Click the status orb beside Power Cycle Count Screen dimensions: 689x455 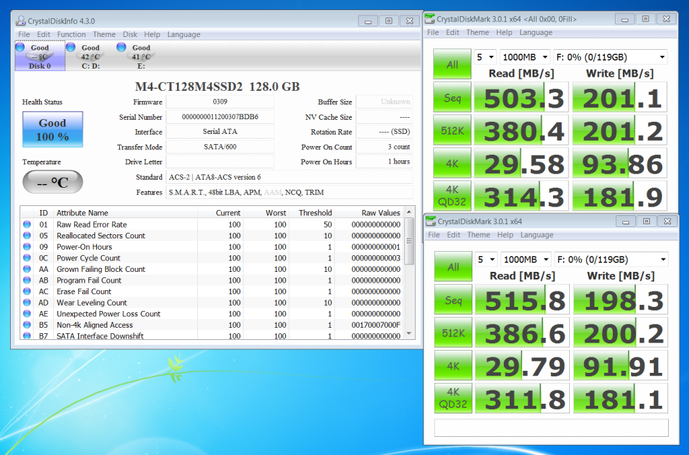coord(27,258)
